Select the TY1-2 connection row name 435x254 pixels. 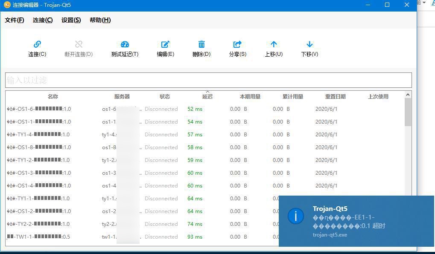38,160
